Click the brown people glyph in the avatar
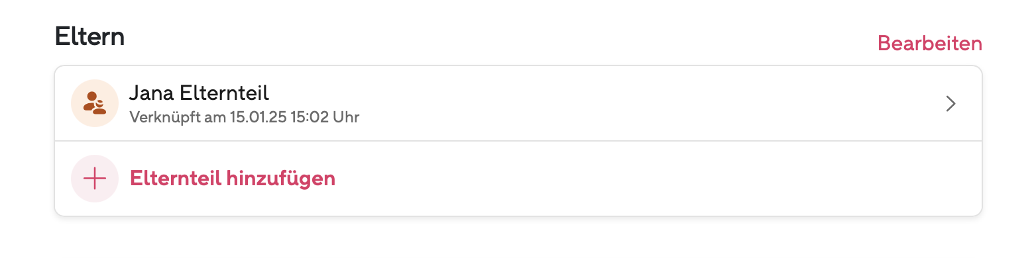Screen dimensions: 1034x258 95,103
